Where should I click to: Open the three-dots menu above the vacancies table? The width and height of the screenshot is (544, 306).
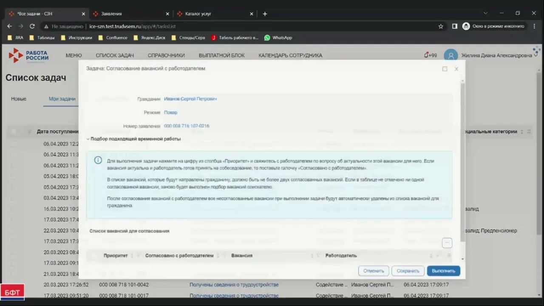[x=447, y=243]
